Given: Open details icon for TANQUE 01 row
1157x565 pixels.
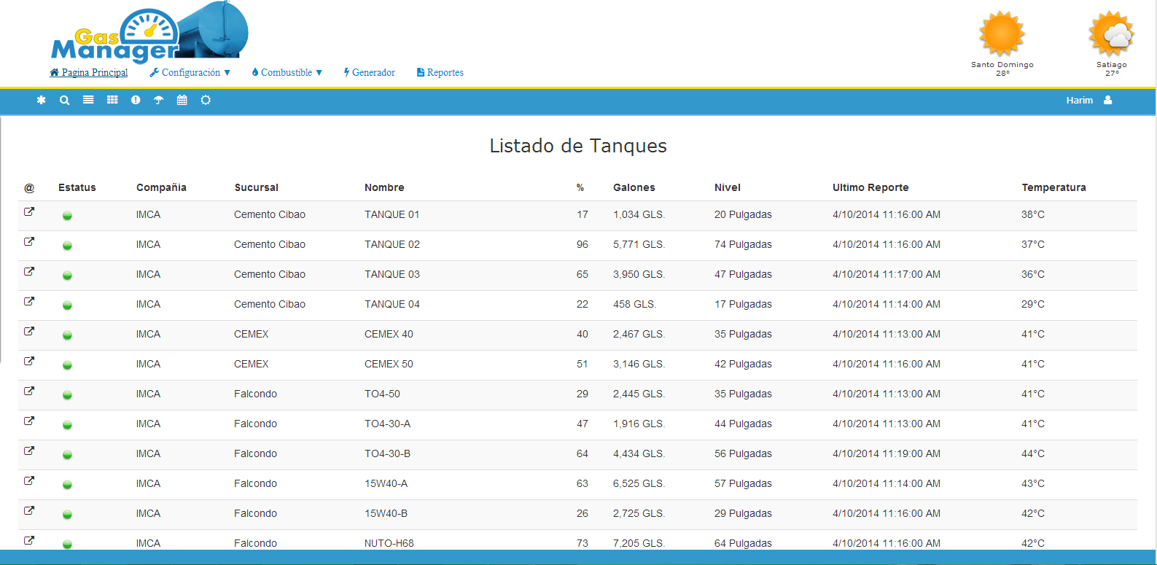Looking at the screenshot, I should tap(29, 212).
